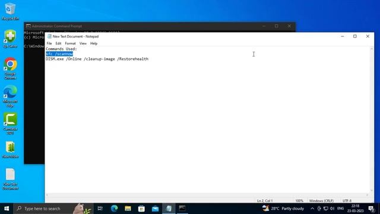Switch to Notepad via its taskbar icon

[169, 209]
